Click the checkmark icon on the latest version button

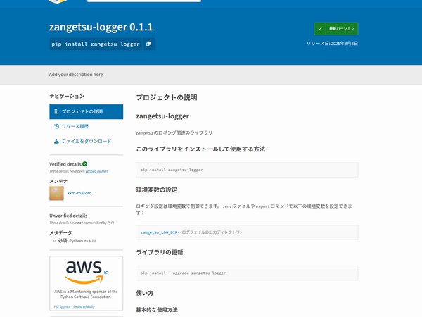(320, 29)
